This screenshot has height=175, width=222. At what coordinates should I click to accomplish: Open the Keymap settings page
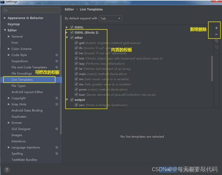click(x=14, y=24)
